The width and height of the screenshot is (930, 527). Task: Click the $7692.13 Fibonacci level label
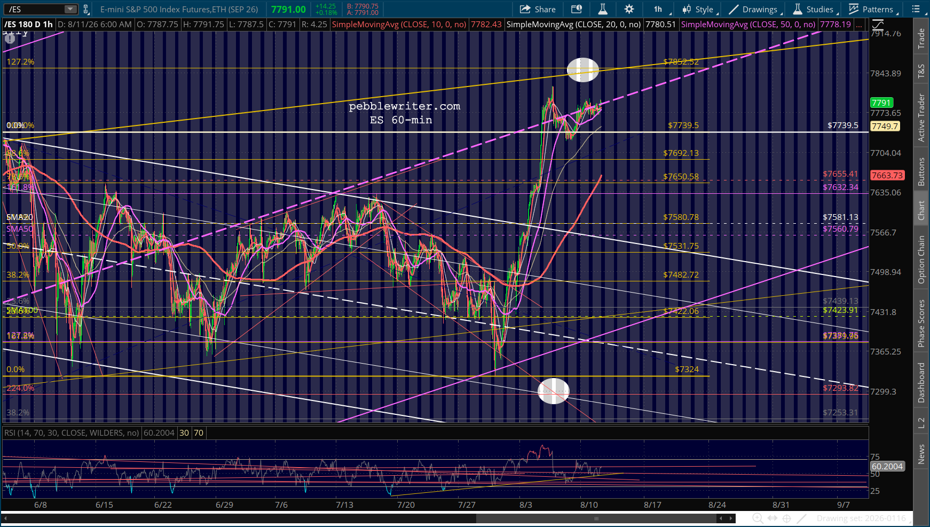[x=681, y=153]
